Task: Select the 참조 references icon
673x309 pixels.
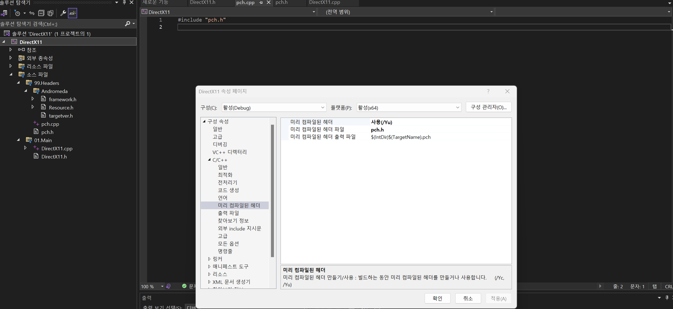Action: click(21, 49)
